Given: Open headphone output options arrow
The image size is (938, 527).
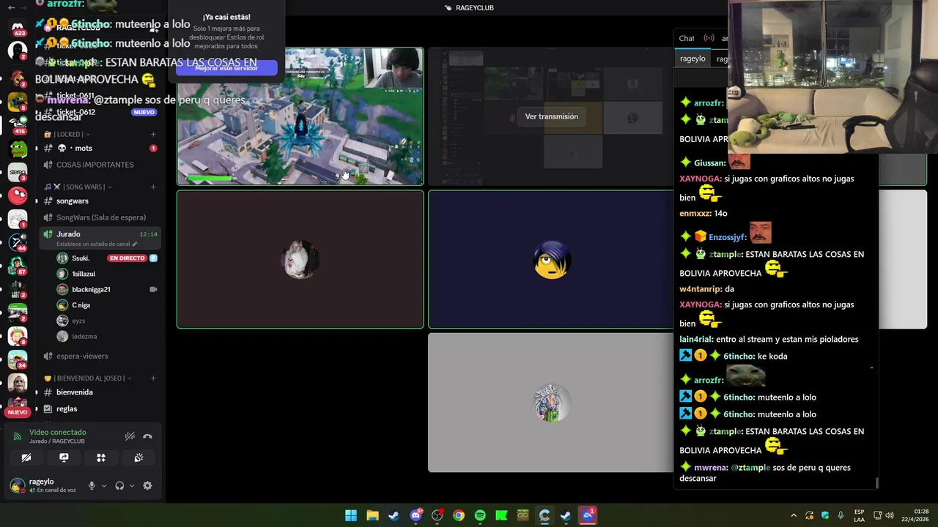Looking at the screenshot, I should [x=131, y=485].
